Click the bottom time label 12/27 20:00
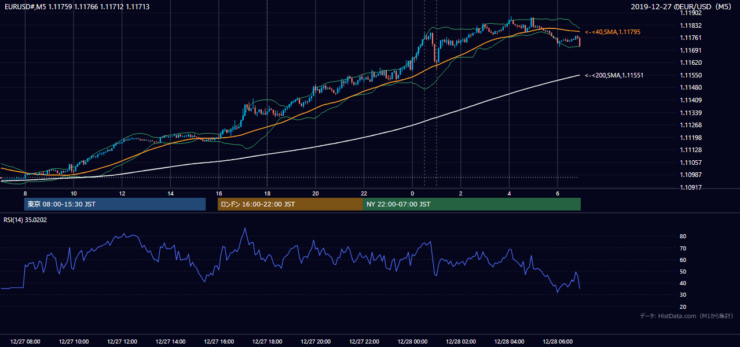This screenshot has width=740, height=347. click(316, 342)
